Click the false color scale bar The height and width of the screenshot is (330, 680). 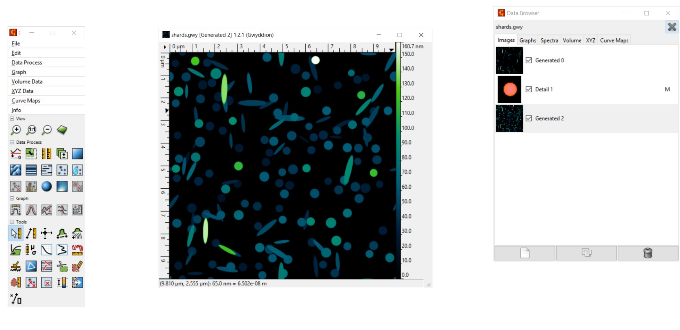pyautogui.click(x=398, y=160)
